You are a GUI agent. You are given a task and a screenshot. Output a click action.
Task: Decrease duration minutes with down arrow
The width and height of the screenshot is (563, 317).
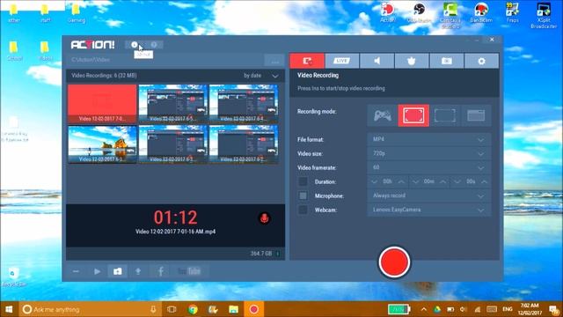coord(416,182)
